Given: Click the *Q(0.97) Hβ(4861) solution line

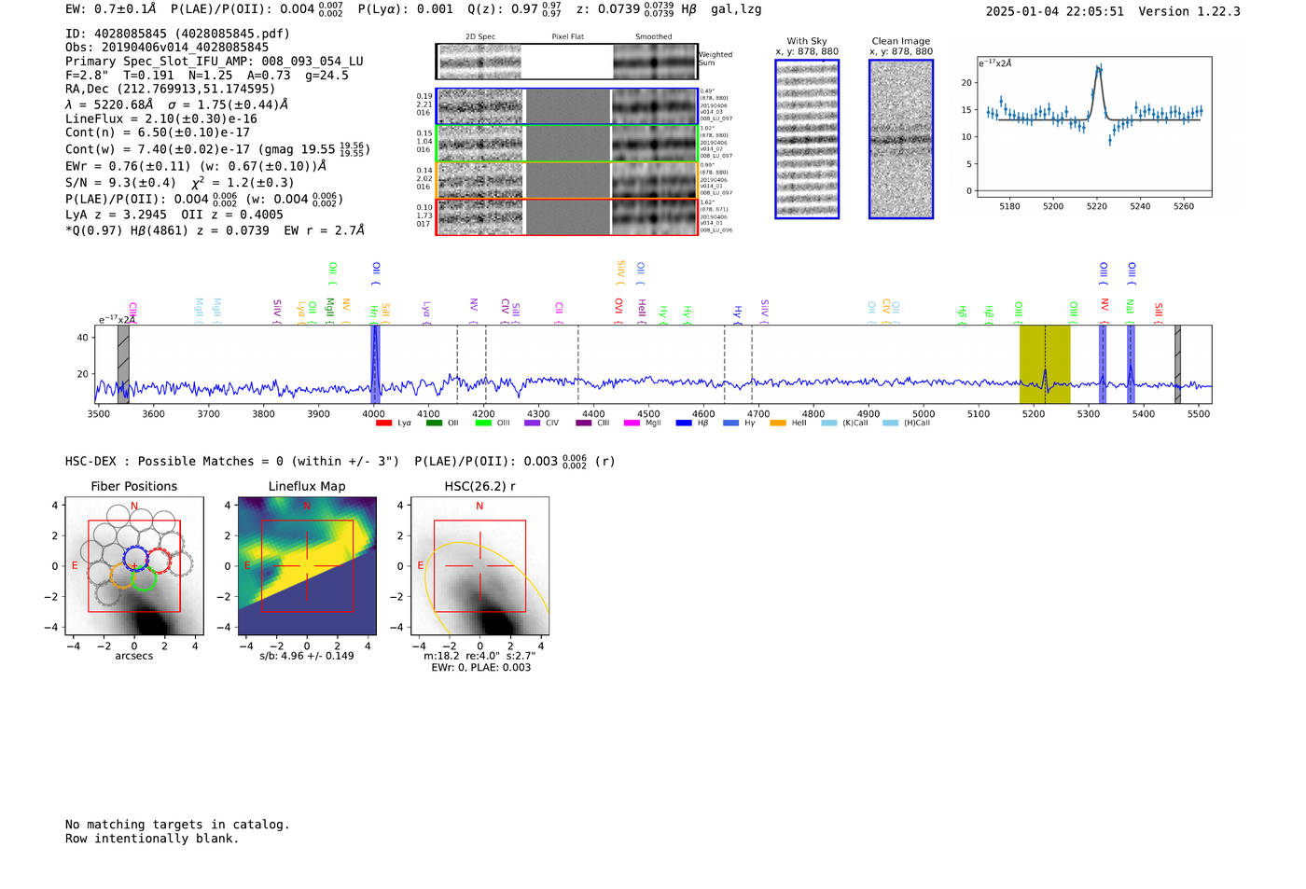Looking at the screenshot, I should tap(215, 230).
